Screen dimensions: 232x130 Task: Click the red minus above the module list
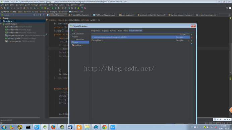click(x=75, y=30)
